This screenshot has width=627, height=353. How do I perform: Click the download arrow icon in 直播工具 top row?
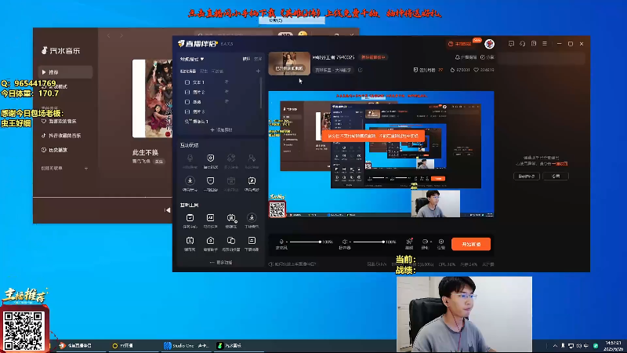[252, 218]
